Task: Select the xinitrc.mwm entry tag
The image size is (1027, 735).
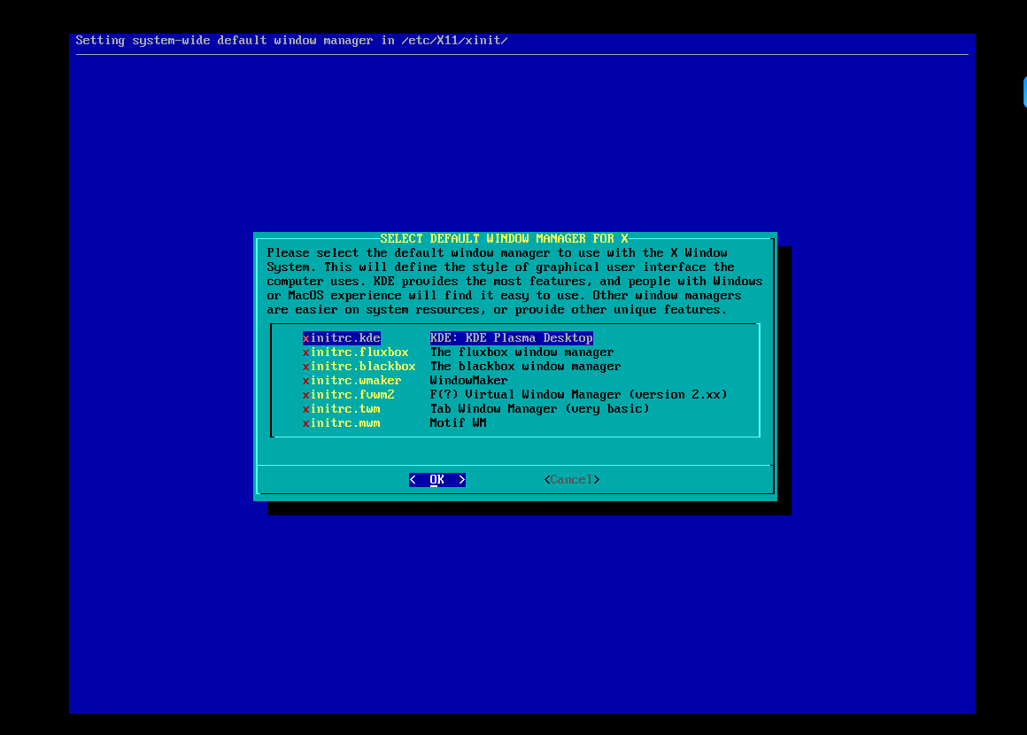Action: tap(342, 423)
